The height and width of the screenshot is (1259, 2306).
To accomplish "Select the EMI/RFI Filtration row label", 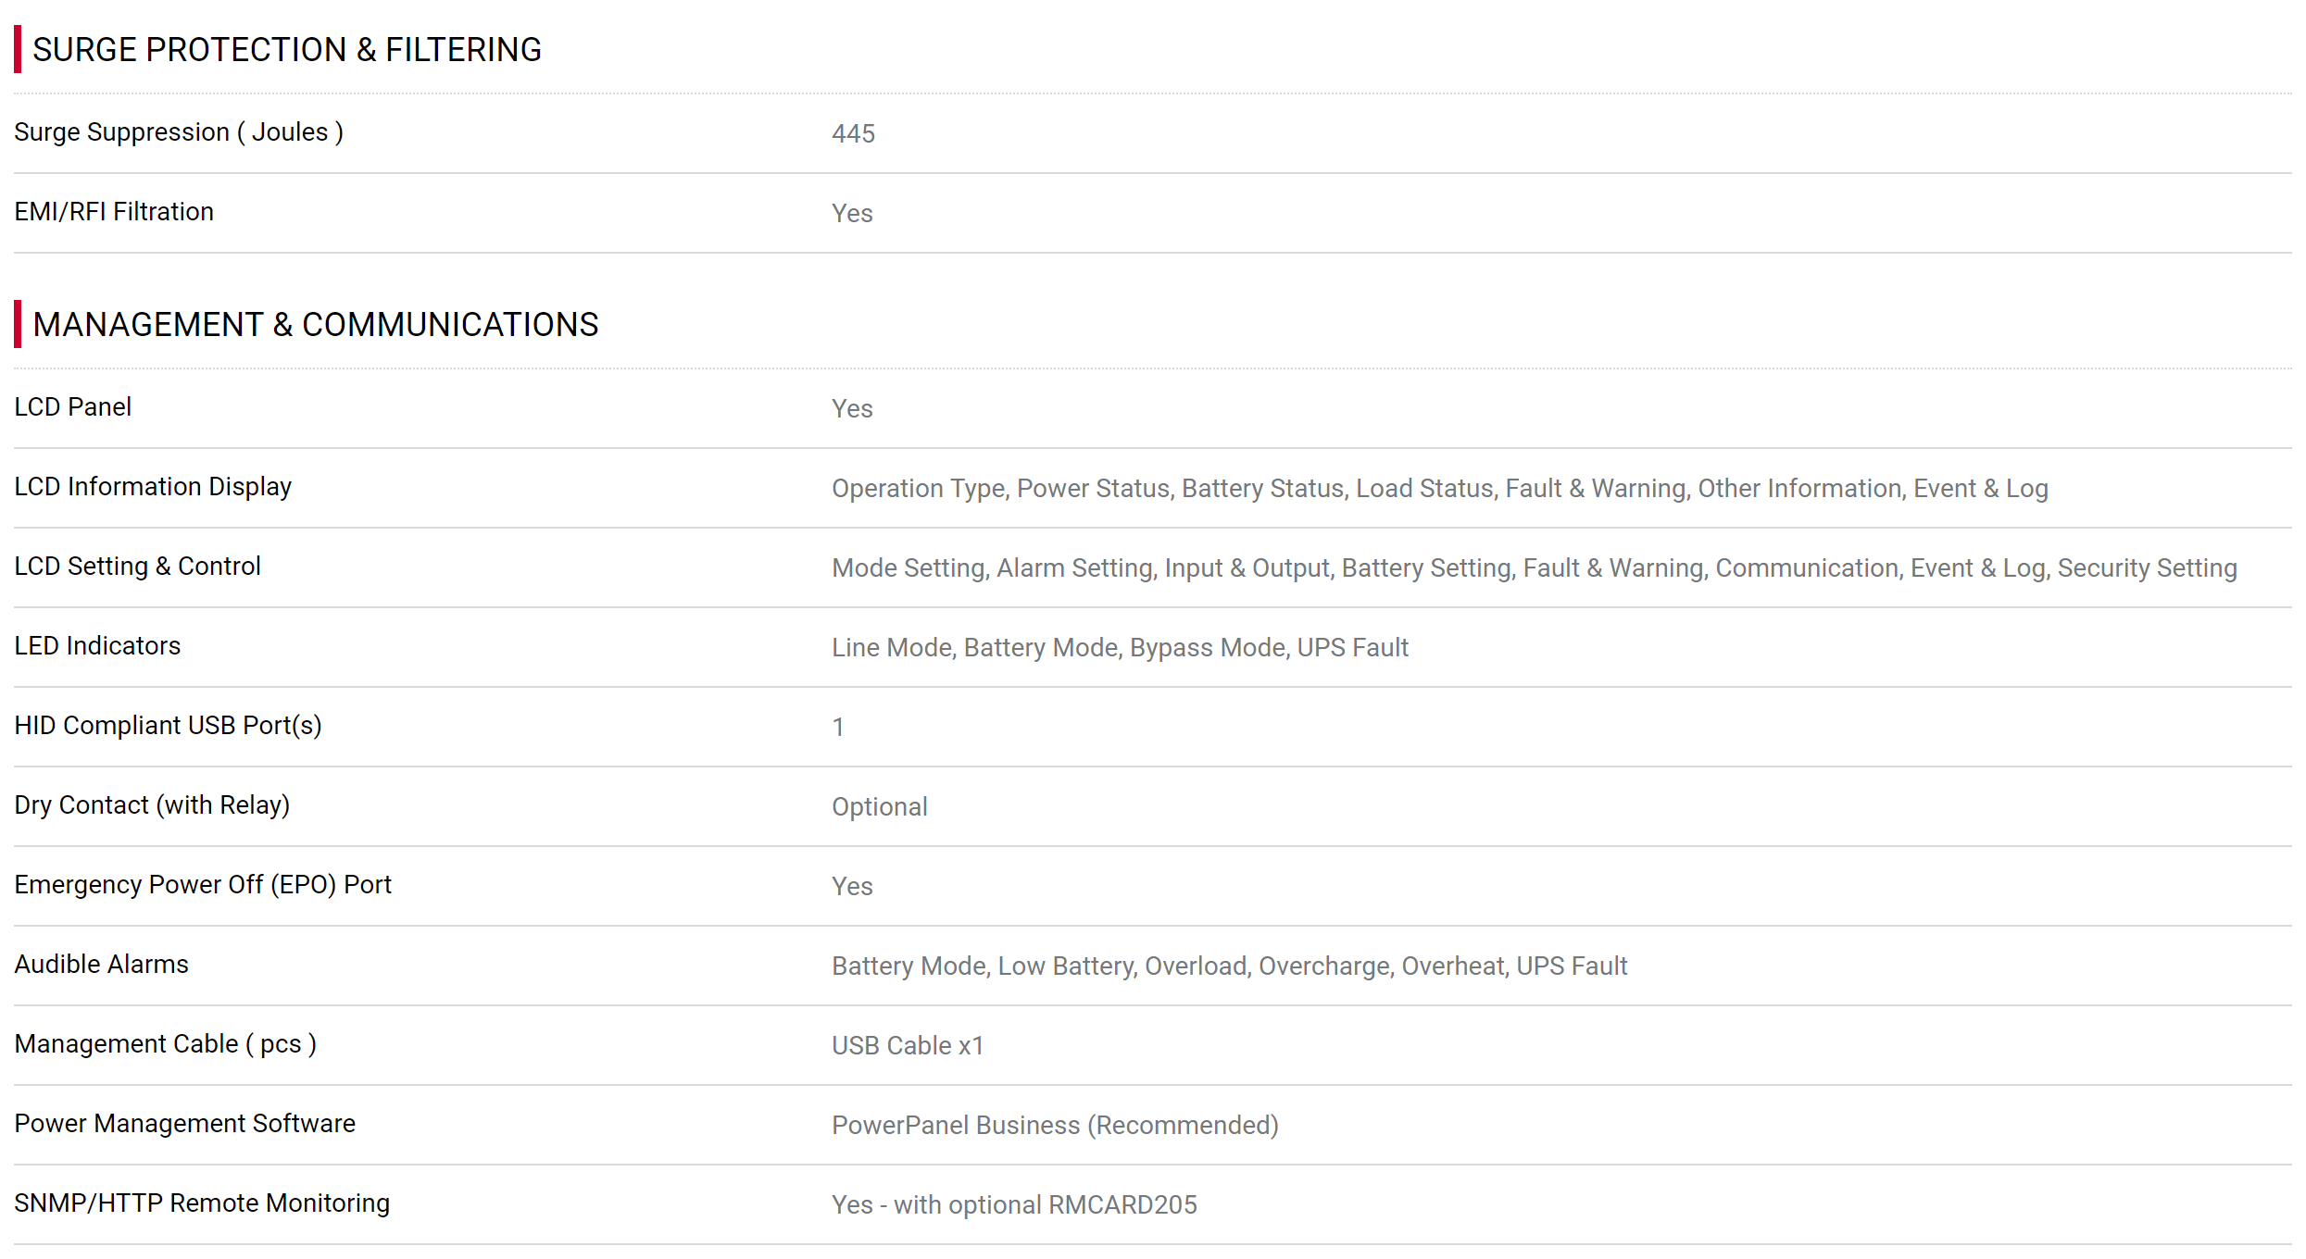I will pos(114,212).
